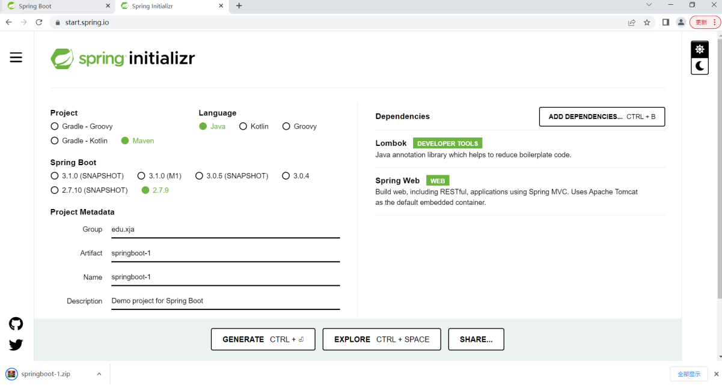Close the Spring Boot tab
Screen dimensions: 722x391
coord(108,6)
